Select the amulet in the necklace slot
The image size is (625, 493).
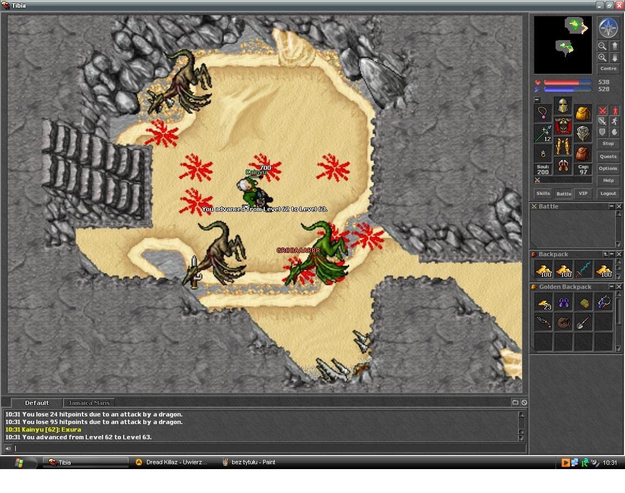point(543,113)
